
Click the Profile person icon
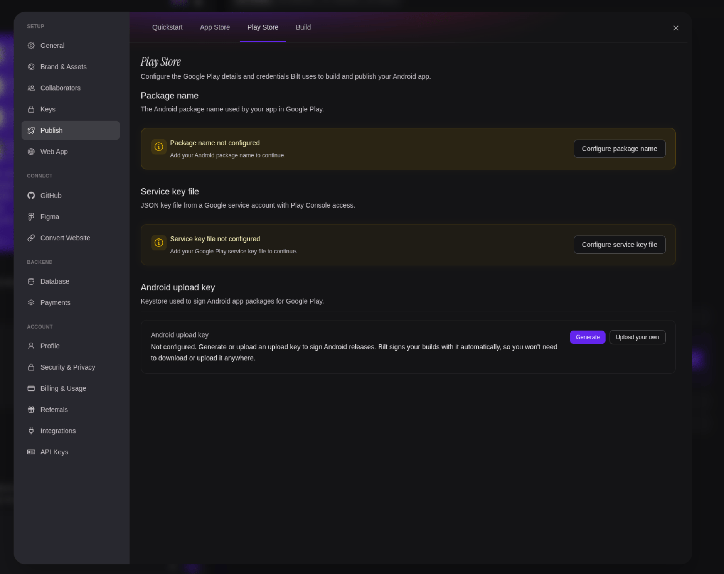[x=31, y=346]
